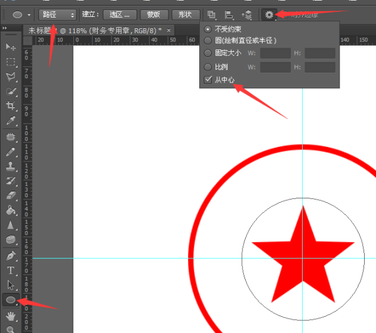
Task: Click the 比例 H input field
Action: 320,68
